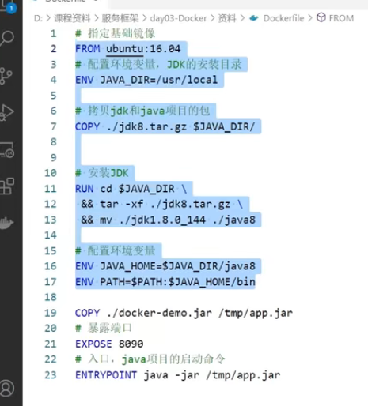Select the day03-Docker breadcrumb segment
This screenshot has width=368, height=406.
pyautogui.click(x=178, y=18)
